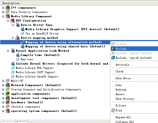
Task: Select Refresh in the context menu
Action: tap(134, 90)
